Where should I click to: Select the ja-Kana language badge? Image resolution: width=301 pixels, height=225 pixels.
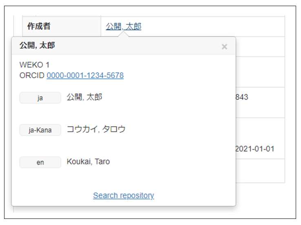(40, 130)
